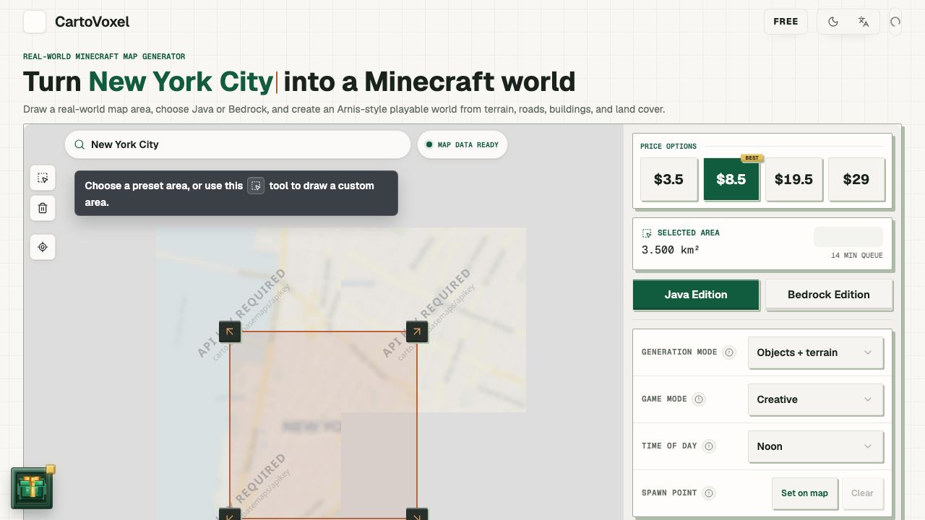The width and height of the screenshot is (925, 520).
Task: Open the language translation menu
Action: click(x=864, y=22)
